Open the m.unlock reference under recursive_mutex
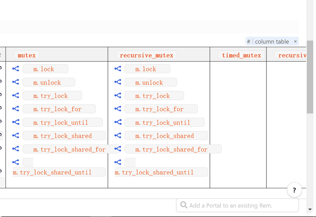Viewport: 316px width, 217px height. click(151, 82)
